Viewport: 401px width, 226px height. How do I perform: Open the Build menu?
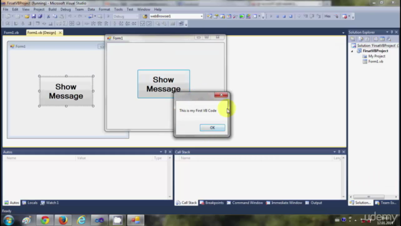coord(53,9)
